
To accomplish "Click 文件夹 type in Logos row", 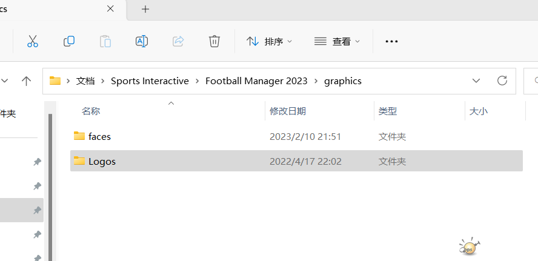I will pos(392,161).
